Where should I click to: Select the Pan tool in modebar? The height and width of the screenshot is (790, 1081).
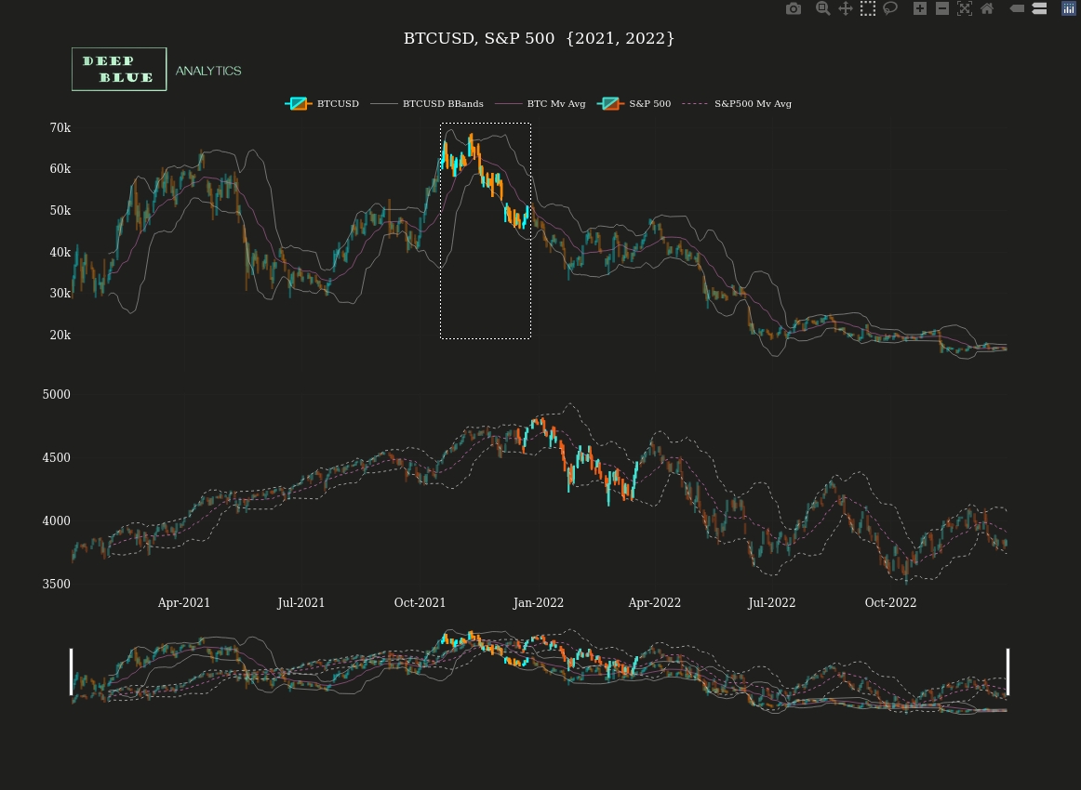click(846, 8)
